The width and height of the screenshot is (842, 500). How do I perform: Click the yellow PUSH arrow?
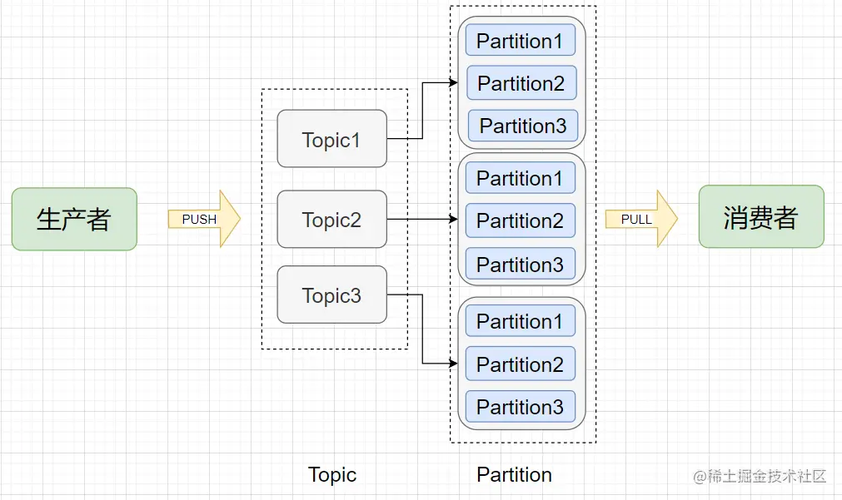coord(202,220)
